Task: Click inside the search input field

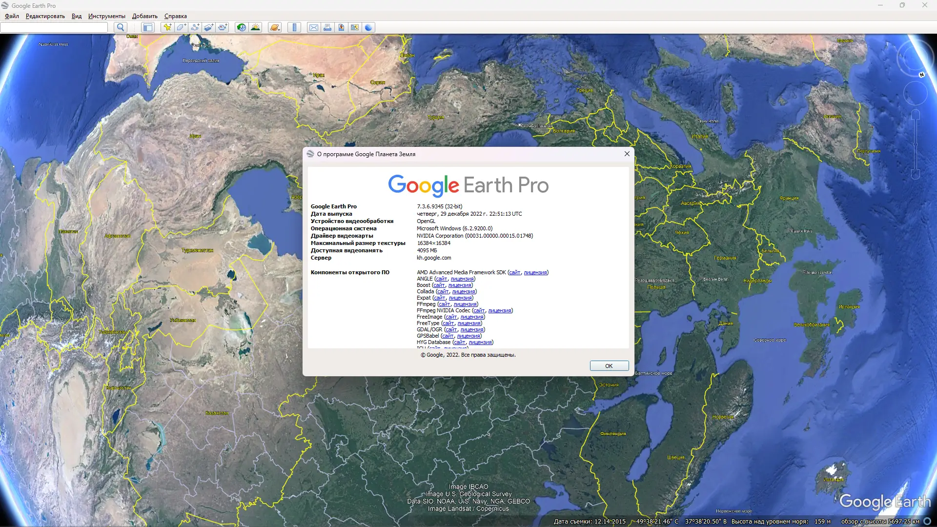Action: pos(54,27)
